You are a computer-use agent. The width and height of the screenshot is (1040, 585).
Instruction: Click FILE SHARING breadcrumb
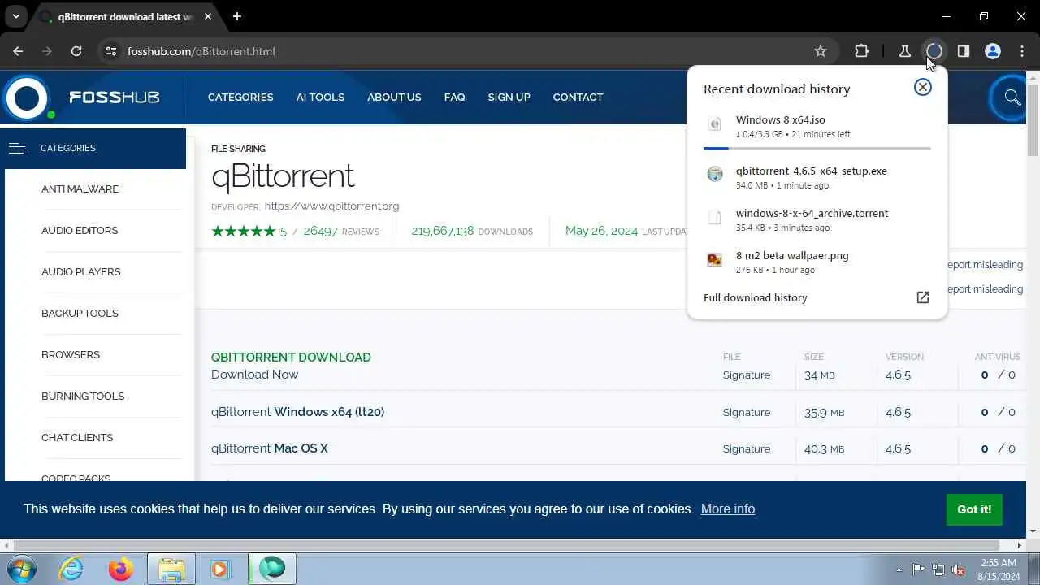pyautogui.click(x=238, y=149)
